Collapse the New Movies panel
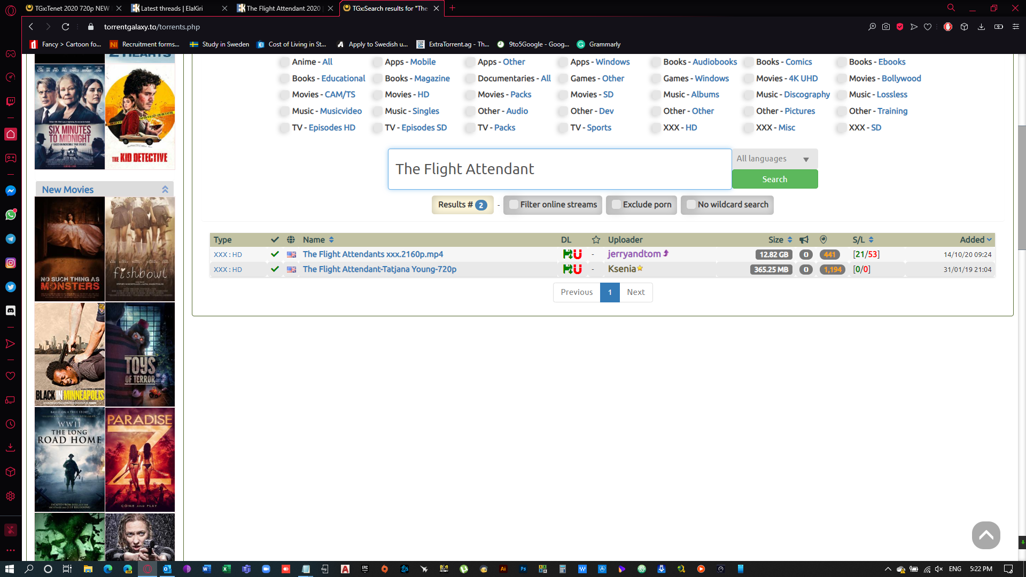This screenshot has width=1026, height=577. (165, 190)
